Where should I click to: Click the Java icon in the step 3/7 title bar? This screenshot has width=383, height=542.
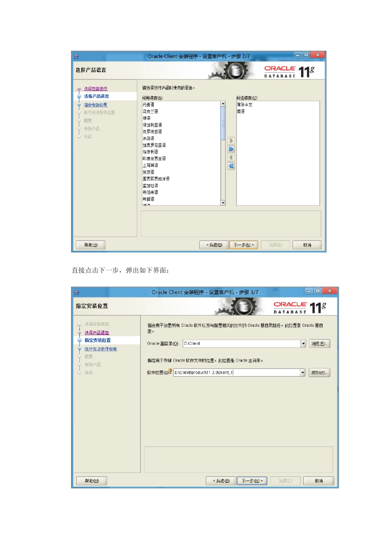(76, 292)
